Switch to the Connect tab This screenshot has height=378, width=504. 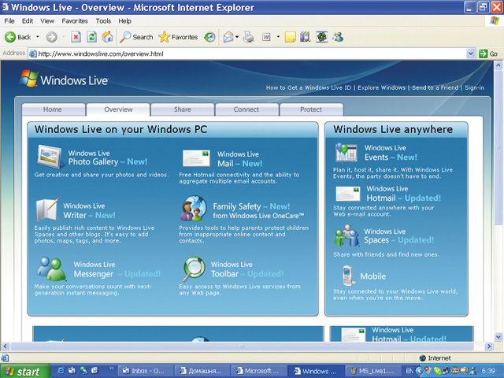pos(246,109)
